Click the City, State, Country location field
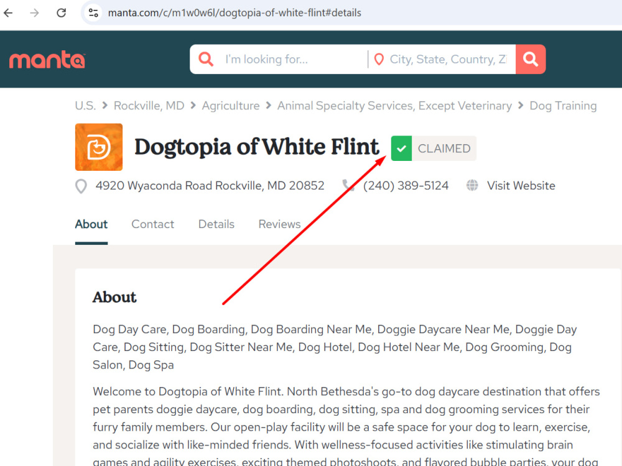 click(448, 60)
